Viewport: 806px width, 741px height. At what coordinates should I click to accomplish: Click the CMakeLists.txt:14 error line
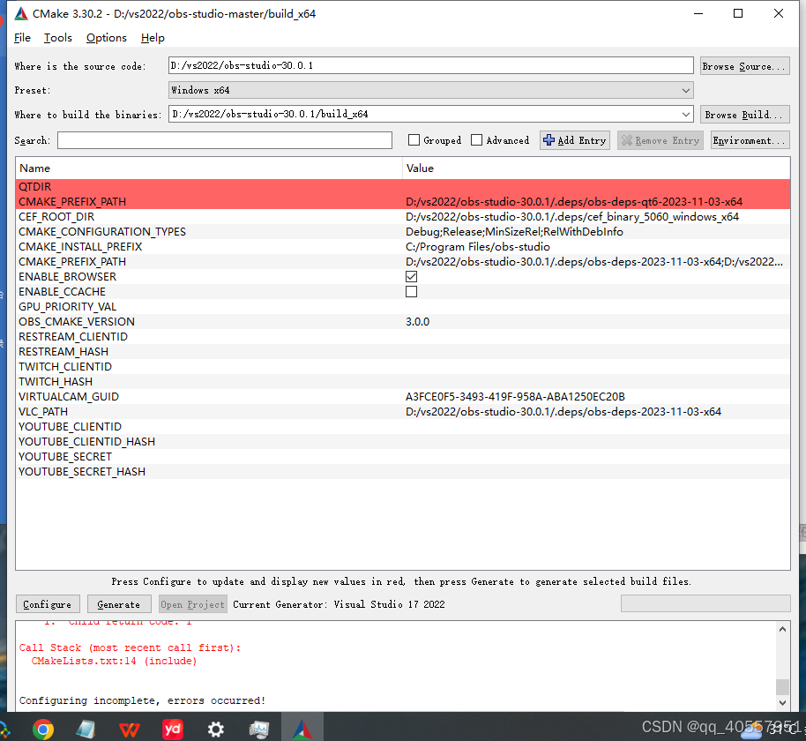tap(114, 661)
